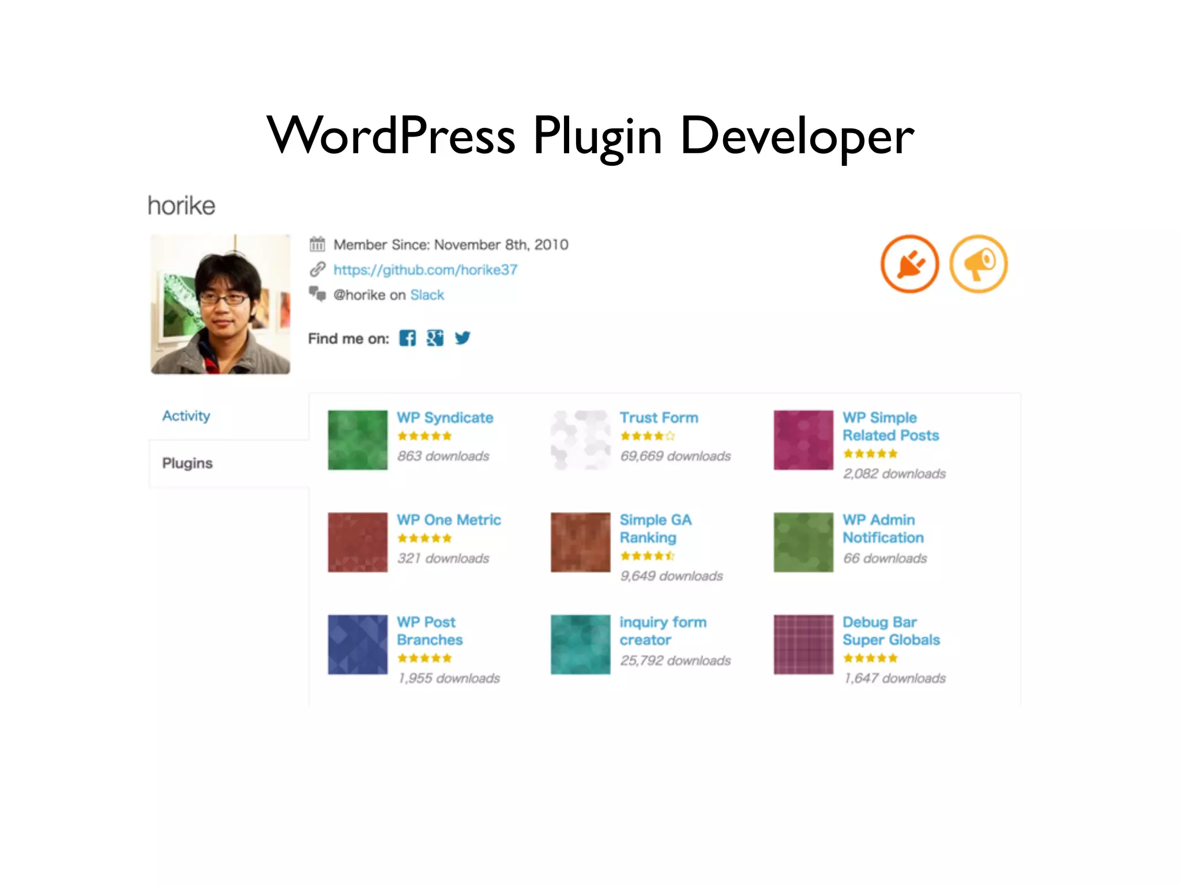Screen dimensions: 1181x885
Task: Open the WP Simple Related Posts magenta icon
Action: tap(803, 440)
